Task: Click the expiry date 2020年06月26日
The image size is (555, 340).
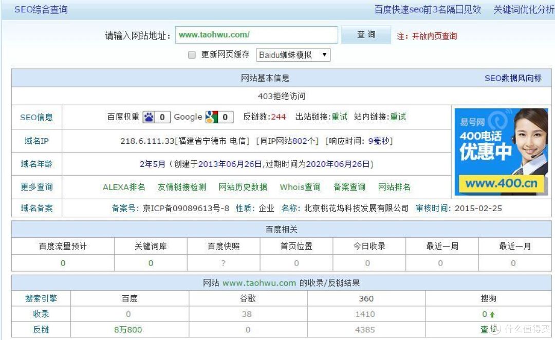Action: point(338,164)
